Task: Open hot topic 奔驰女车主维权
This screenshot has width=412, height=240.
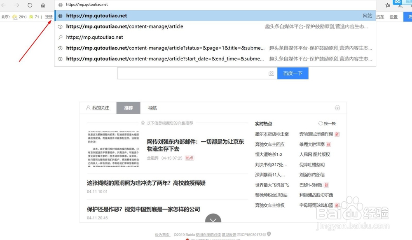Action: [x=269, y=205]
